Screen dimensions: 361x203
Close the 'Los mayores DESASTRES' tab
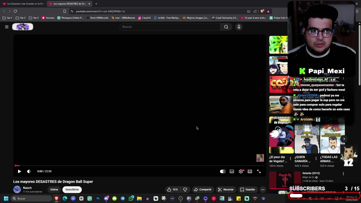[89, 4]
